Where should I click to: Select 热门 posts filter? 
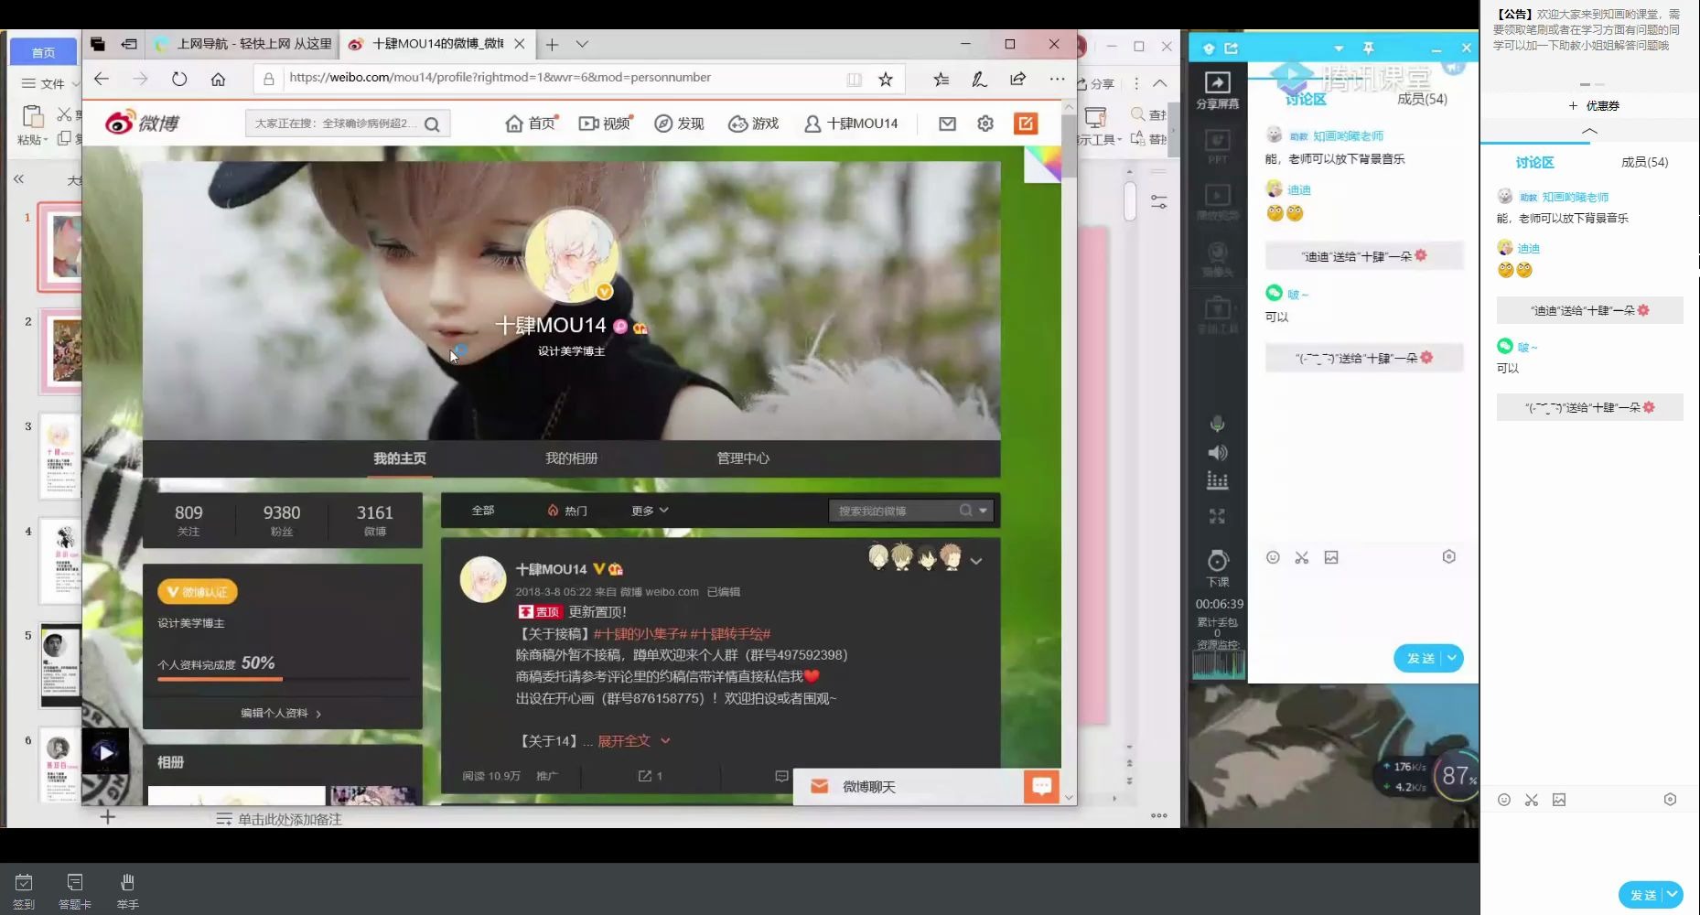tap(567, 511)
